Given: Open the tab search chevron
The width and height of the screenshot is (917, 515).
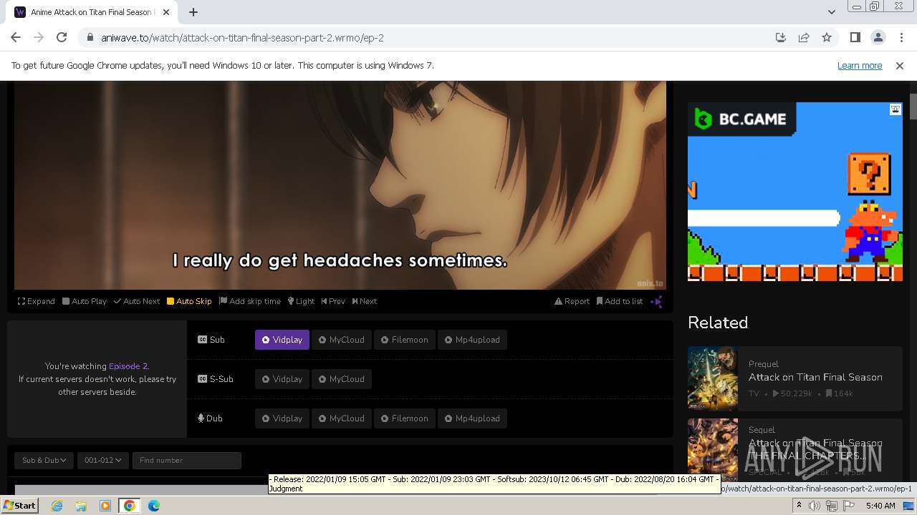Looking at the screenshot, I should pyautogui.click(x=831, y=12).
